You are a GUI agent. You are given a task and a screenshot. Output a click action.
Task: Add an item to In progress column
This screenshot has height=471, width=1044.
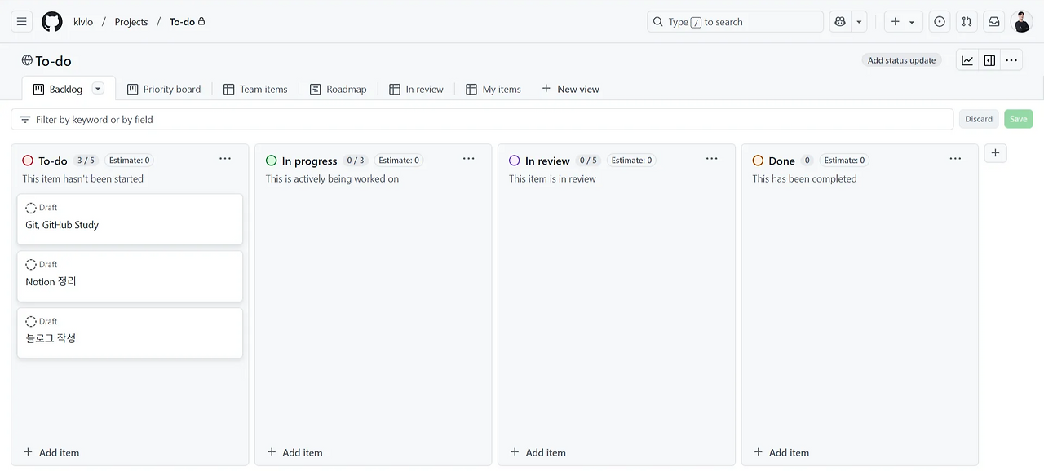294,452
